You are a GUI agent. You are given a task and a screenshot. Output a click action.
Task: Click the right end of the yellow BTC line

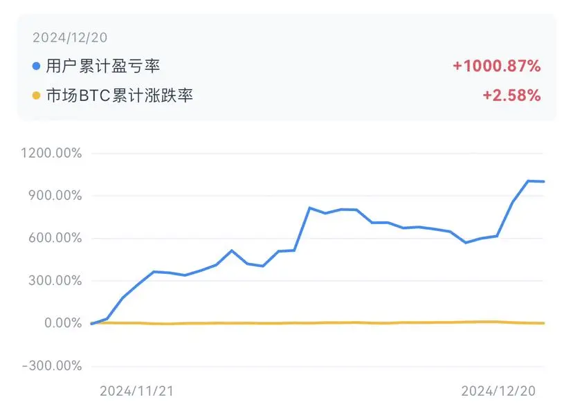pos(544,323)
